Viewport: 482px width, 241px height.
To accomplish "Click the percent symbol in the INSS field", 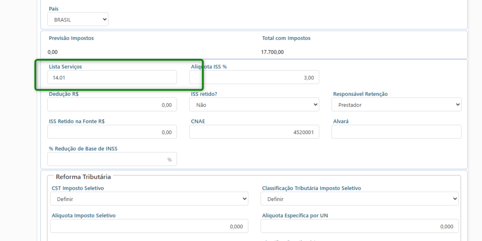I will pos(169,160).
